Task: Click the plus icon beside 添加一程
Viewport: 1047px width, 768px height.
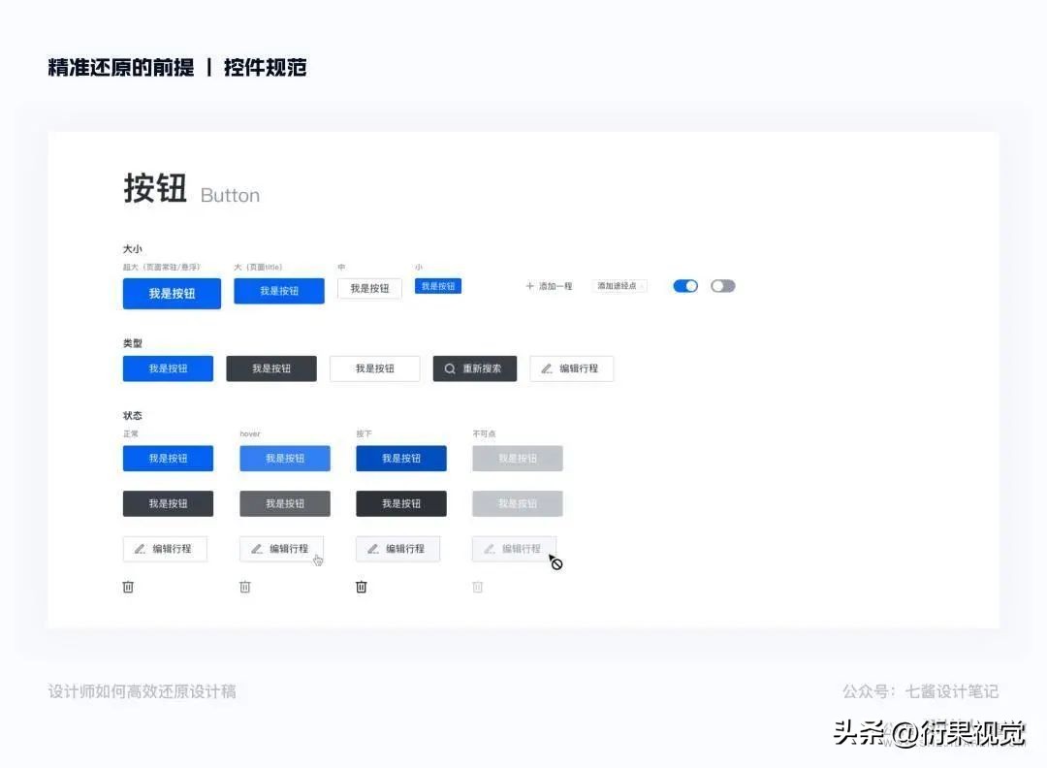Action: point(528,285)
